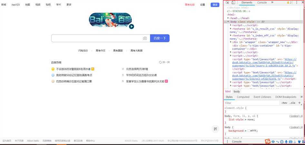The image size is (305, 145).
Task: Open the Styles tab
Action: pyautogui.click(x=229, y=97)
